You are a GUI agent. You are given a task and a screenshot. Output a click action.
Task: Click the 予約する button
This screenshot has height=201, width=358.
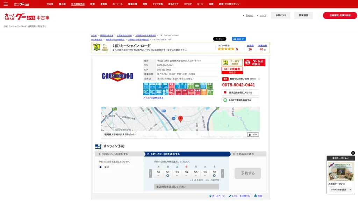pyautogui.click(x=248, y=173)
